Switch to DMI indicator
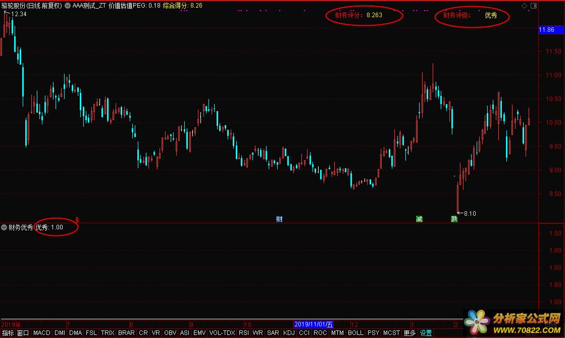The image size is (565, 338). click(60, 333)
